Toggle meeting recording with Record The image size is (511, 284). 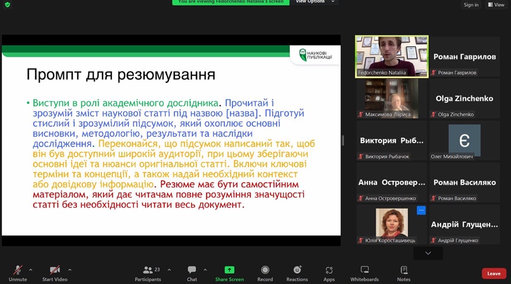click(x=265, y=273)
